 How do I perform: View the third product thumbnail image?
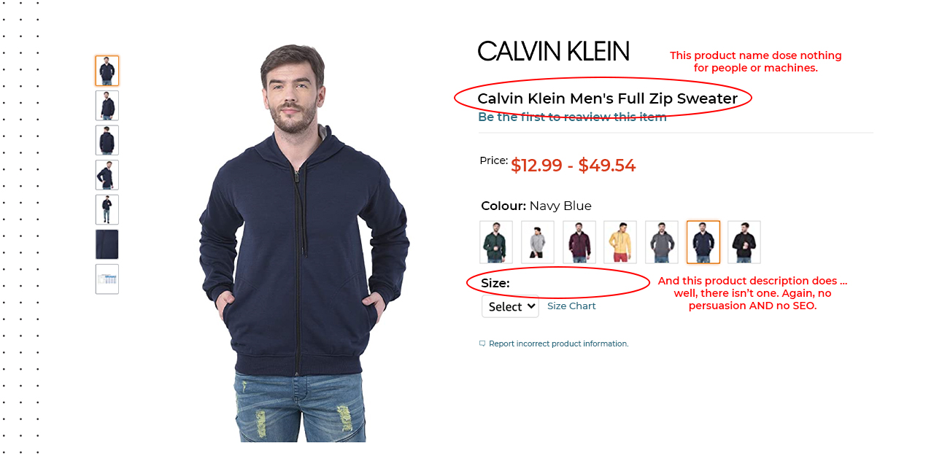point(107,140)
